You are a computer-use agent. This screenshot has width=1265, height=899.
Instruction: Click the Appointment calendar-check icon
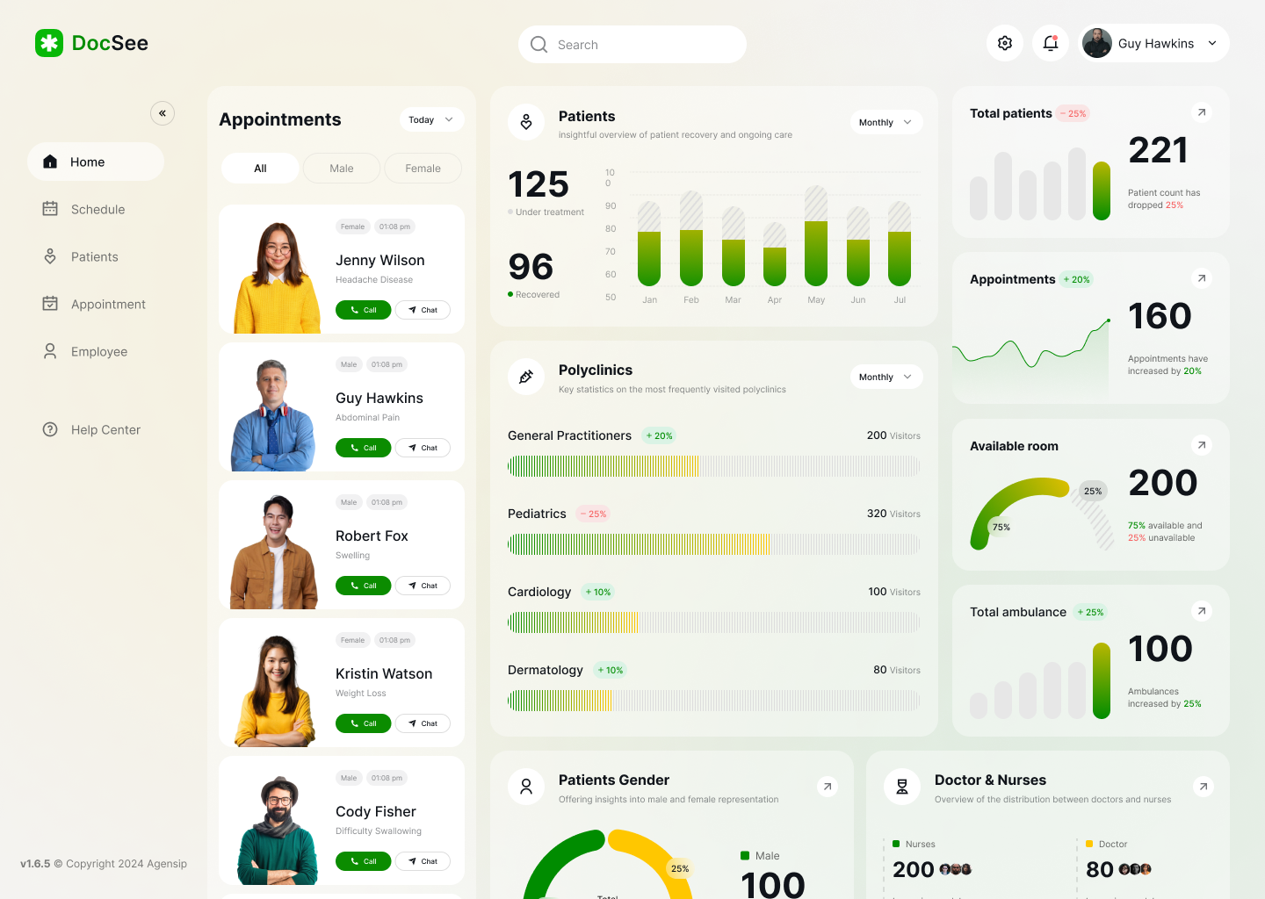pos(50,304)
